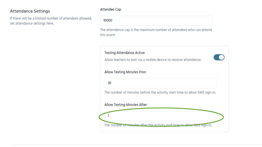Click the 'this event' text under Attendee Cap

coord(107,35)
